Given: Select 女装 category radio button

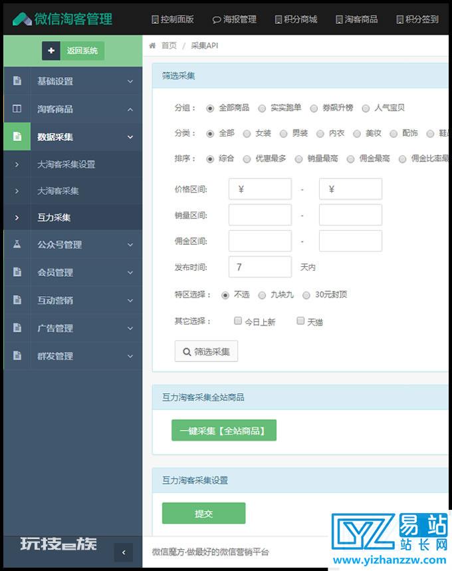Looking at the screenshot, I should pos(247,134).
